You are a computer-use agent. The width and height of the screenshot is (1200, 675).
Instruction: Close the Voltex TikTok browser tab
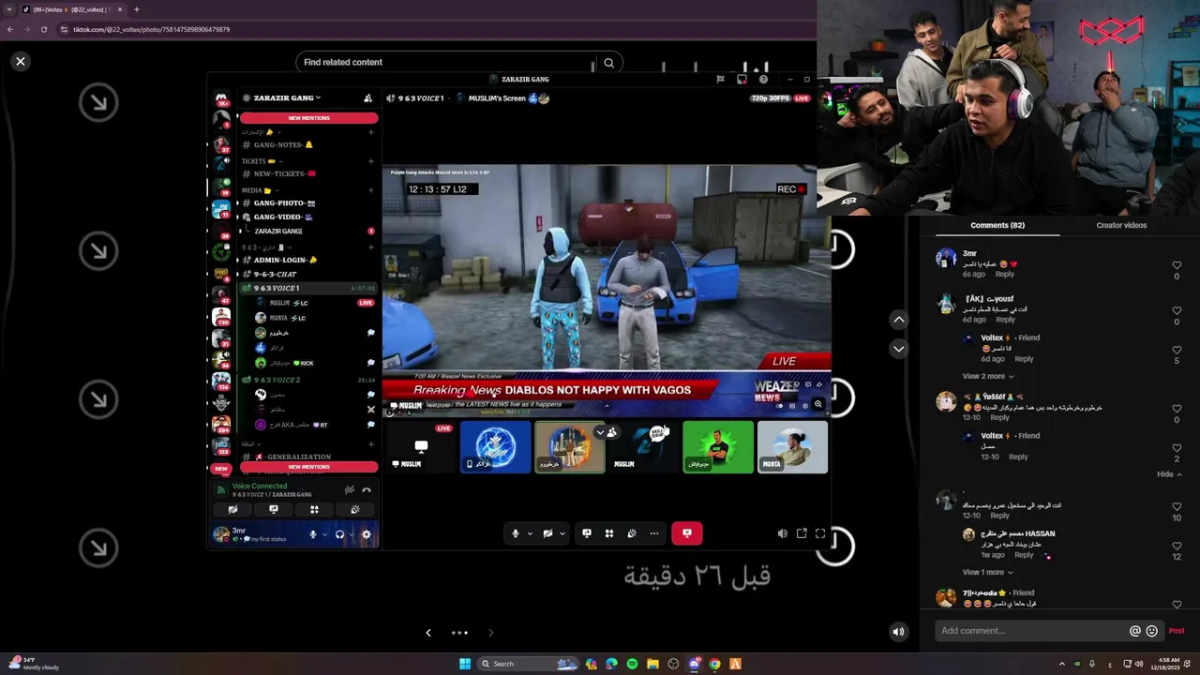point(120,9)
